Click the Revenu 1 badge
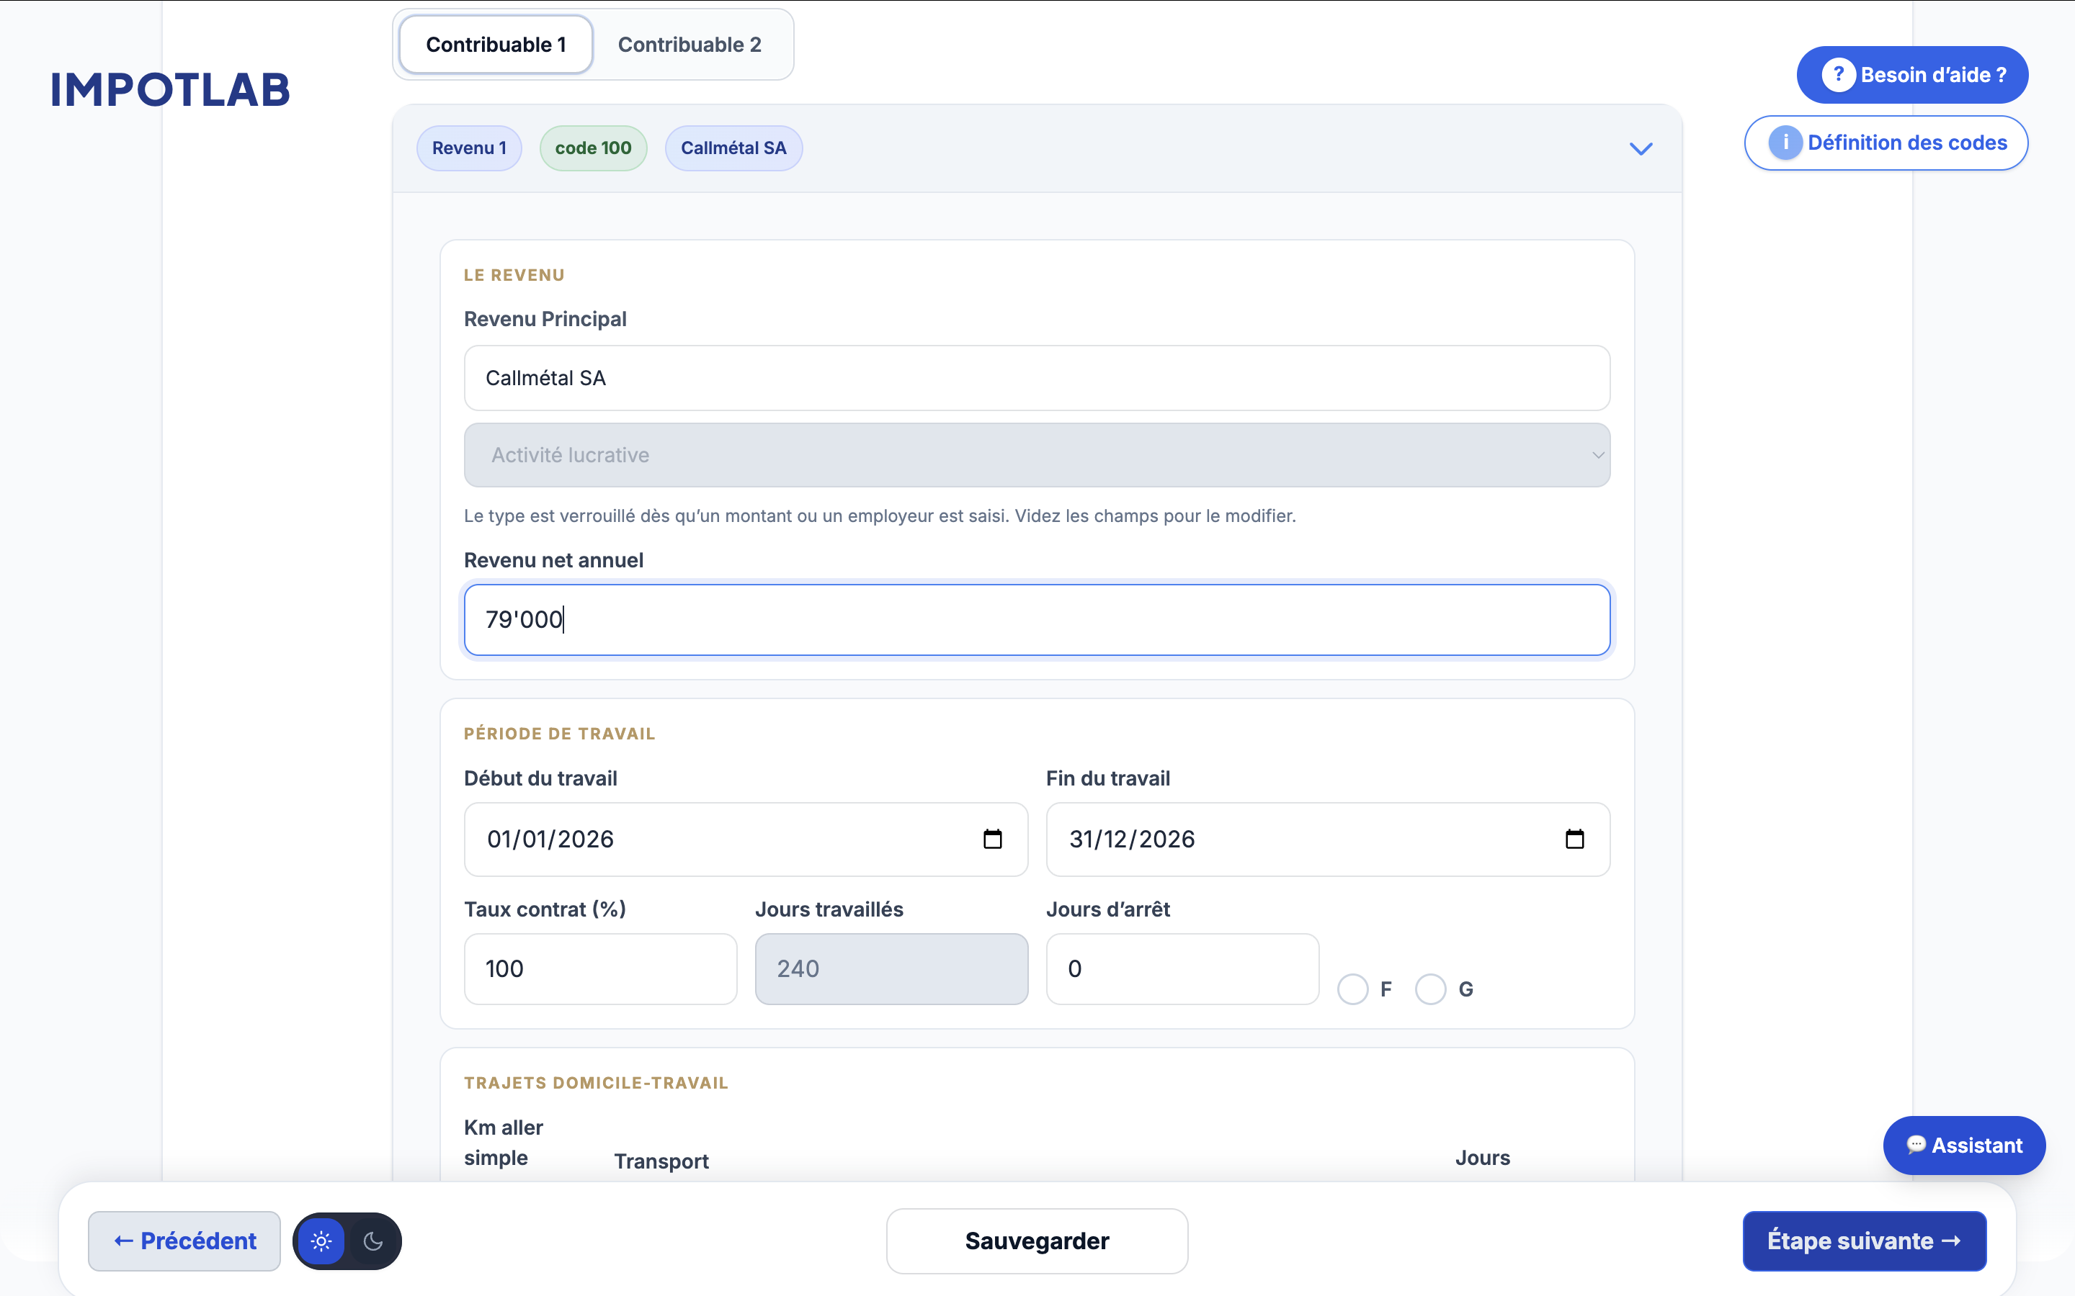Viewport: 2075px width, 1296px height. tap(469, 148)
